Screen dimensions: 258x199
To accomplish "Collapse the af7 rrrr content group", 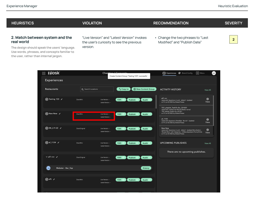I will click(46, 157).
